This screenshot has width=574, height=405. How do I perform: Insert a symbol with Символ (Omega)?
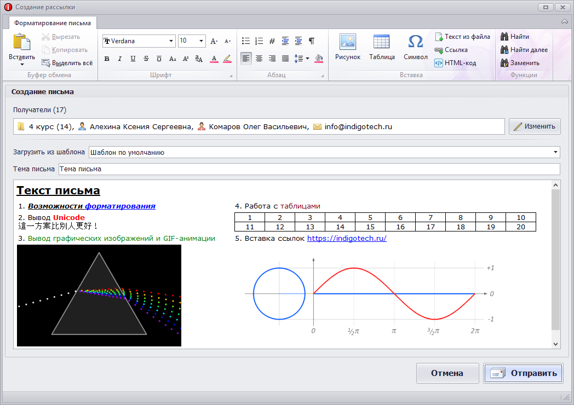pos(416,47)
